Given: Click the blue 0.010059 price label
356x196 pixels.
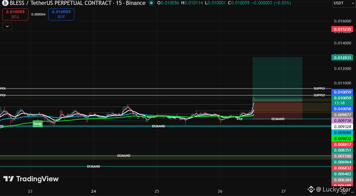Looking at the screenshot, I should click(342, 92).
